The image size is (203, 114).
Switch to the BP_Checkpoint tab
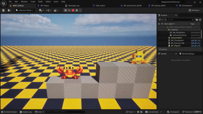[186, 6]
